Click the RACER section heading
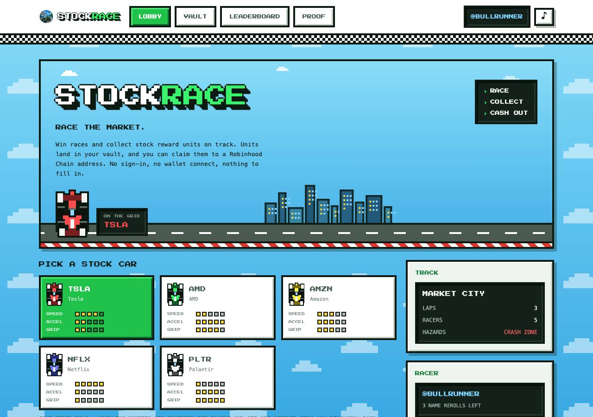 pyautogui.click(x=427, y=373)
